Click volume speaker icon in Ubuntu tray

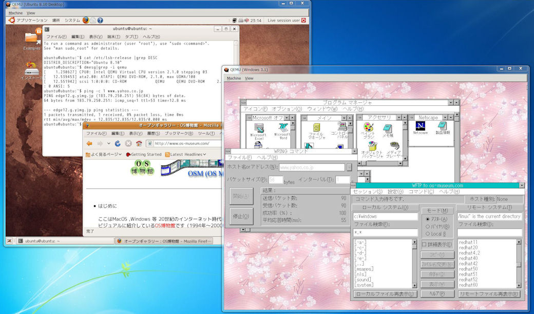(x=246, y=21)
